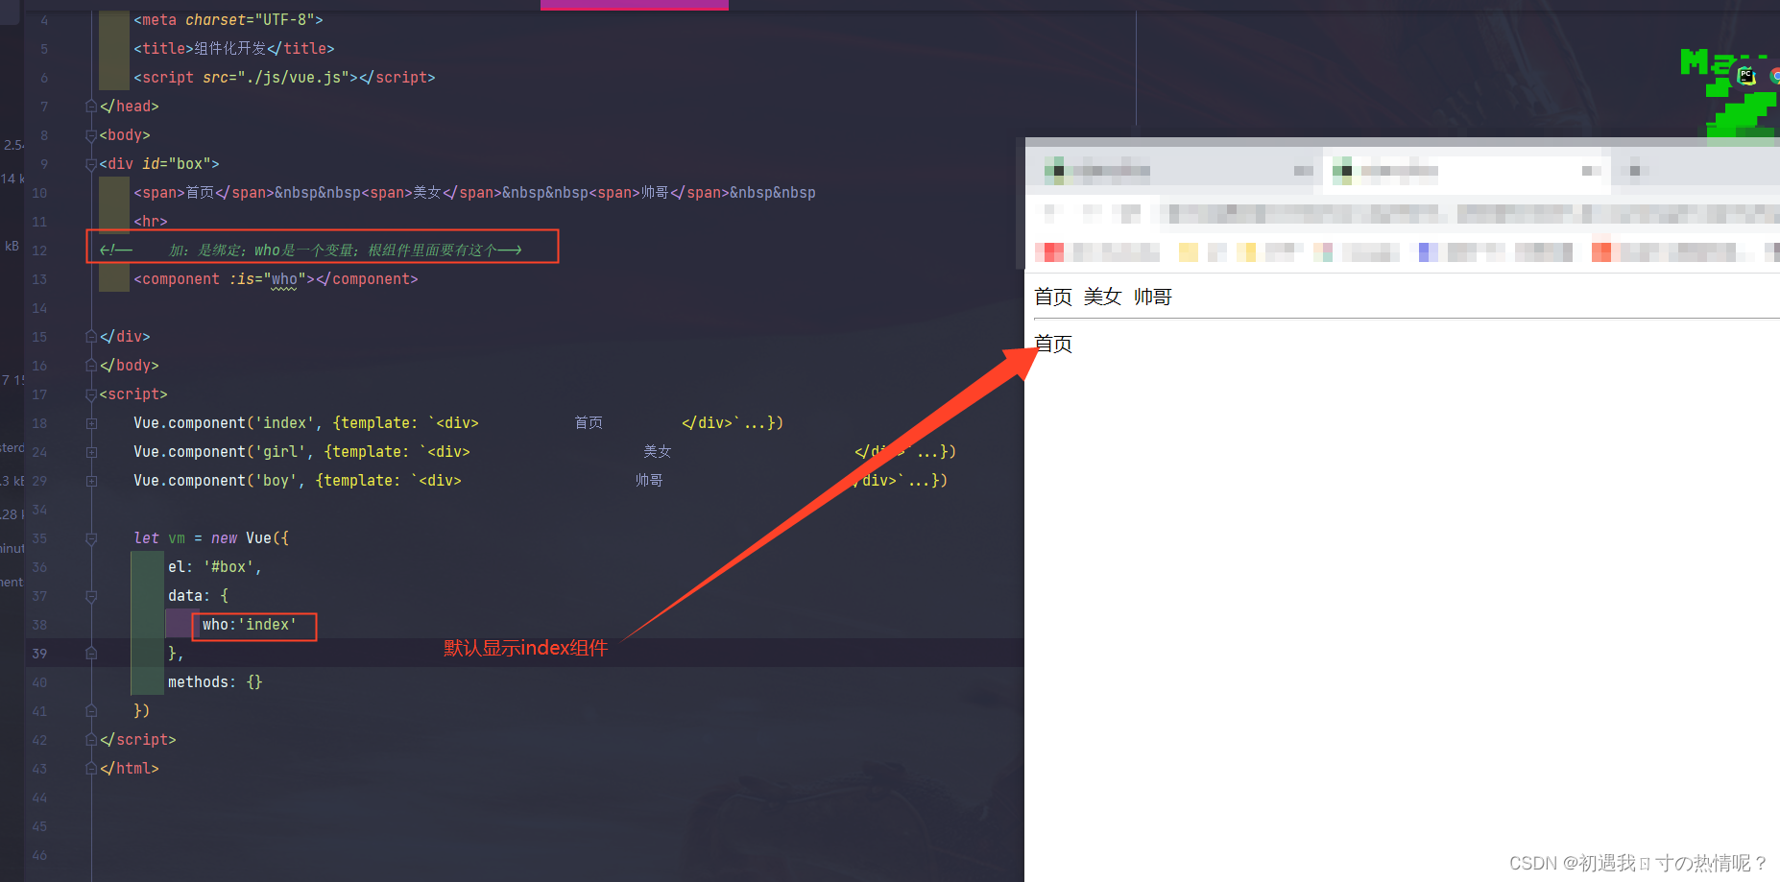The width and height of the screenshot is (1780, 882).
Task: Click the </html> fold end marker
Action: pyautogui.click(x=91, y=769)
